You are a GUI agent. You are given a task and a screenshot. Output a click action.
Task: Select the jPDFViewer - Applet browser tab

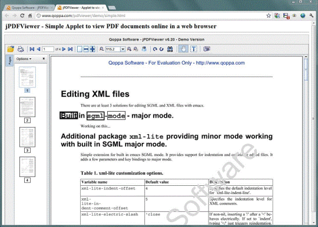(x=81, y=8)
